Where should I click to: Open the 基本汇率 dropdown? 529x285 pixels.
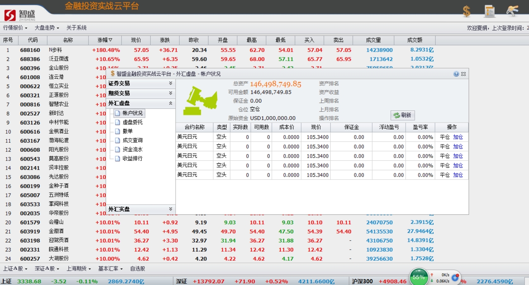pos(110,269)
